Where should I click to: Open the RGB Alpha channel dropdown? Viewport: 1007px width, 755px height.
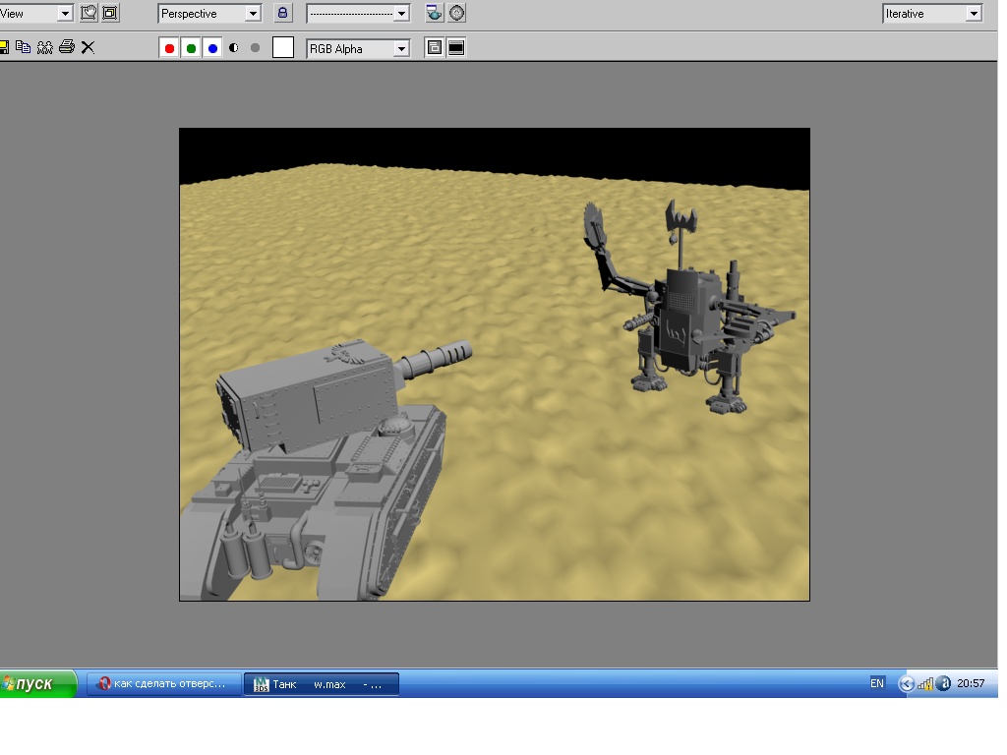pyautogui.click(x=358, y=49)
